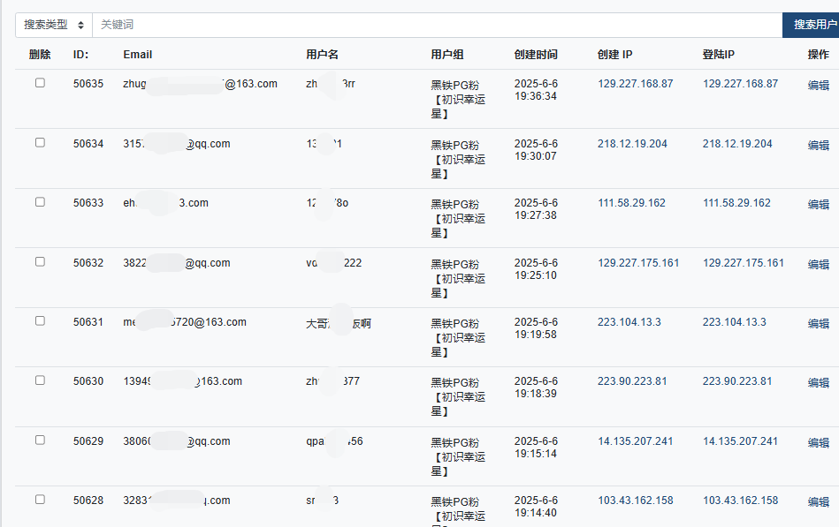This screenshot has height=527, width=839.
Task: Select the checkbox for user 50629
Action: (40, 440)
